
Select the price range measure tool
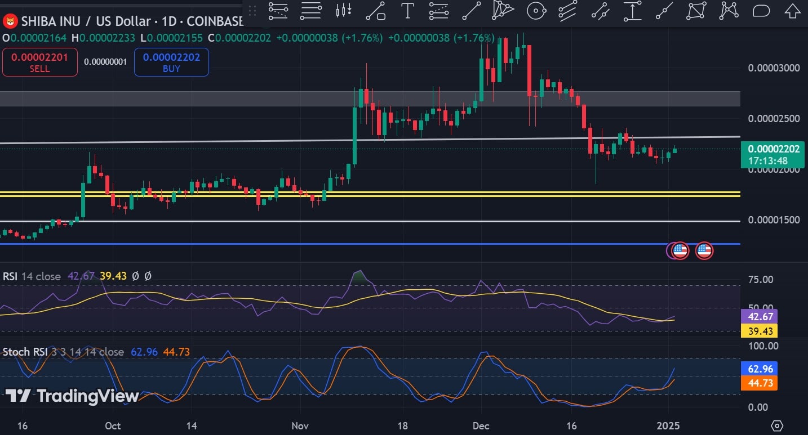click(x=633, y=10)
